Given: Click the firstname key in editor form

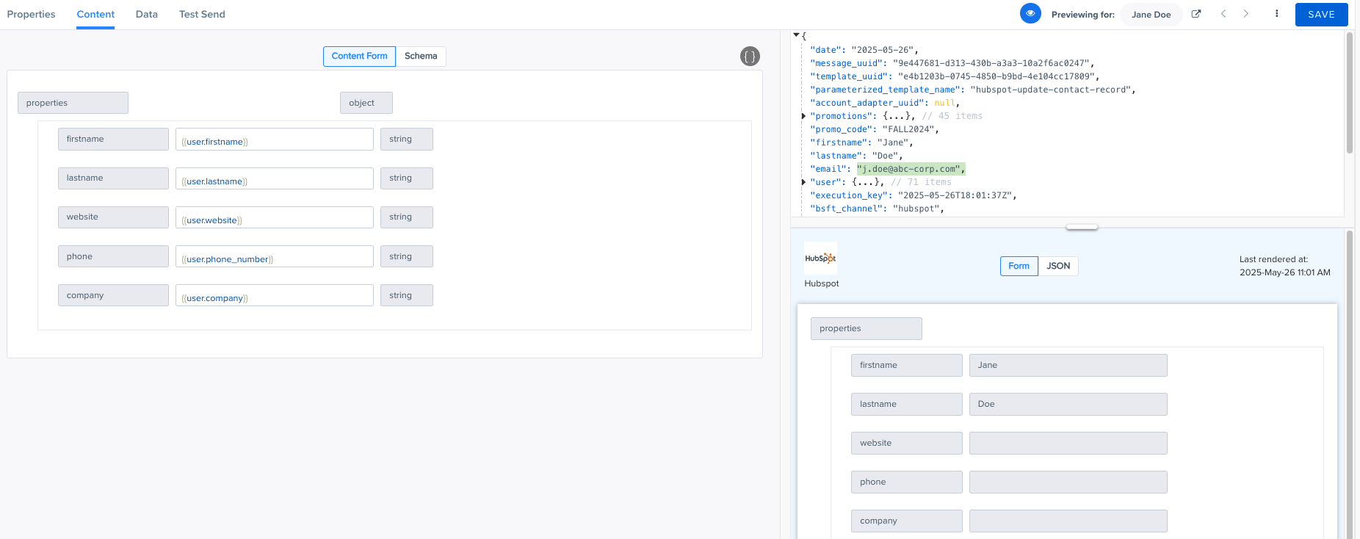Looking at the screenshot, I should tap(113, 140).
